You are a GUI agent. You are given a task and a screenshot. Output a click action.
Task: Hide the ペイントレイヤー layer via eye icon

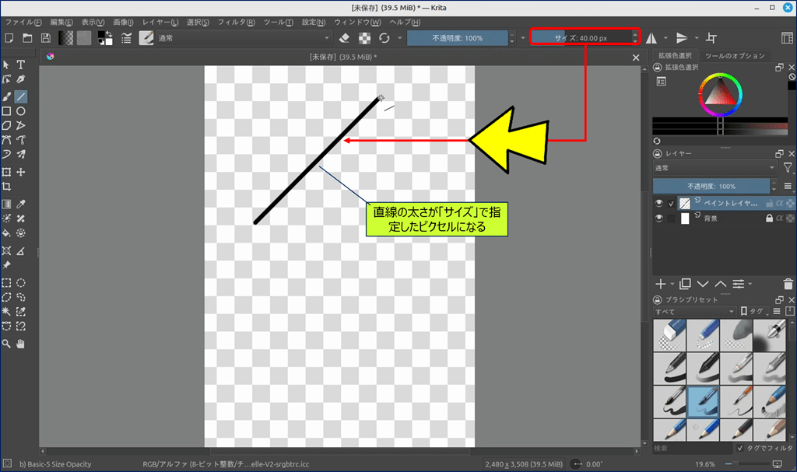pyautogui.click(x=658, y=204)
